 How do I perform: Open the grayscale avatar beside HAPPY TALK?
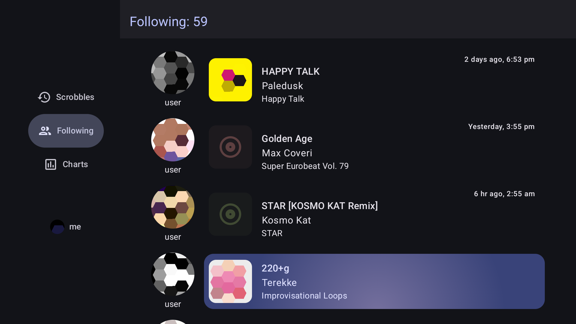tap(173, 73)
